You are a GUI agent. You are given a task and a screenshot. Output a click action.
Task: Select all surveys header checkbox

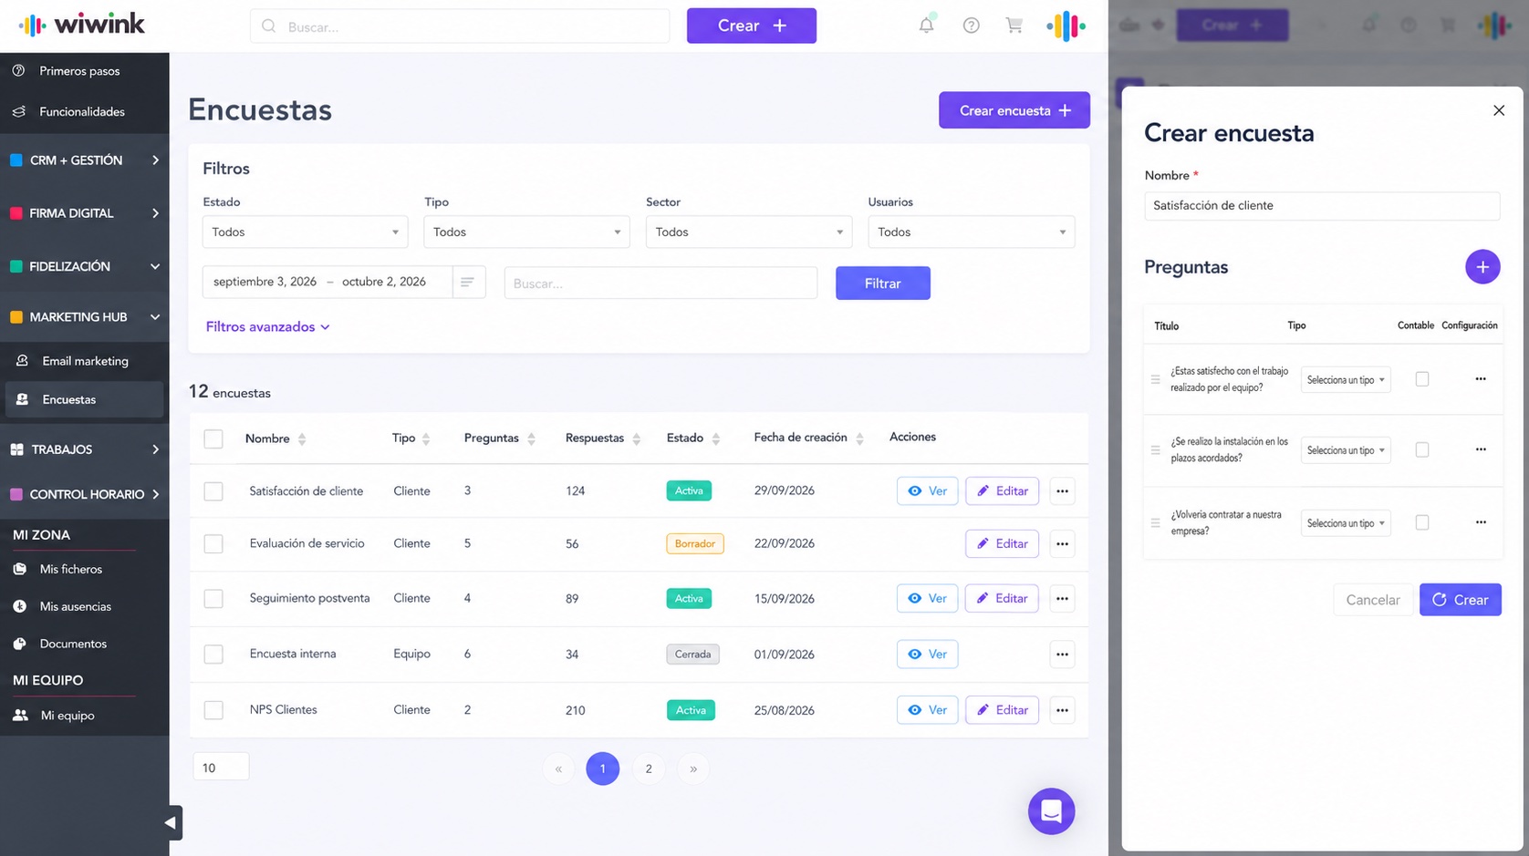213,439
